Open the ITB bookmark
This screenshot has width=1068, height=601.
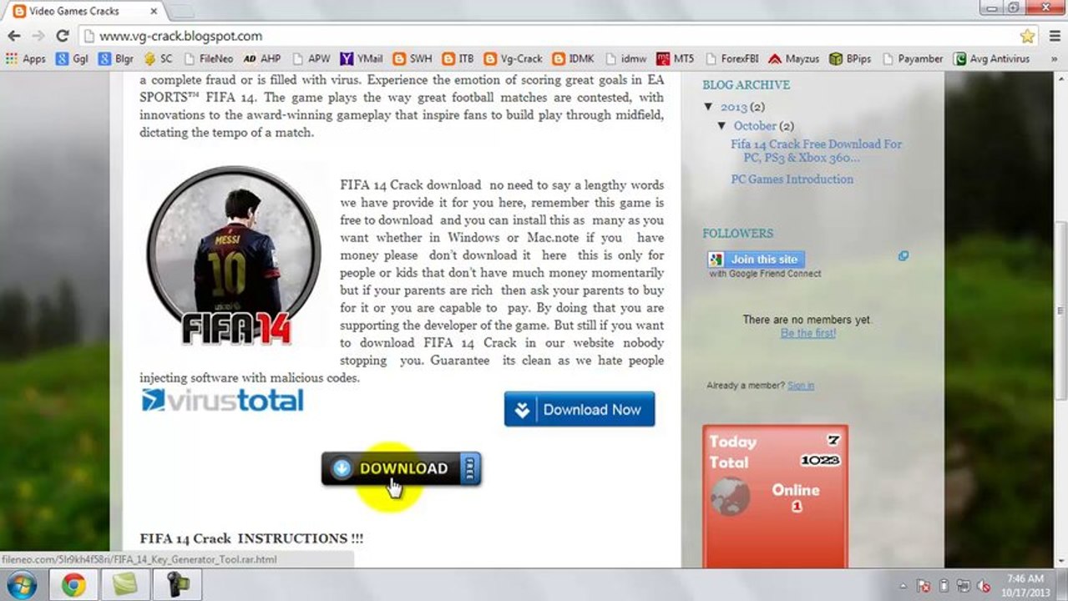click(458, 59)
